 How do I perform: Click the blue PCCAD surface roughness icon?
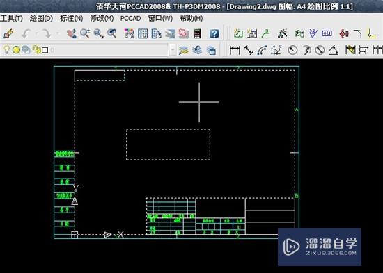(x=313, y=33)
